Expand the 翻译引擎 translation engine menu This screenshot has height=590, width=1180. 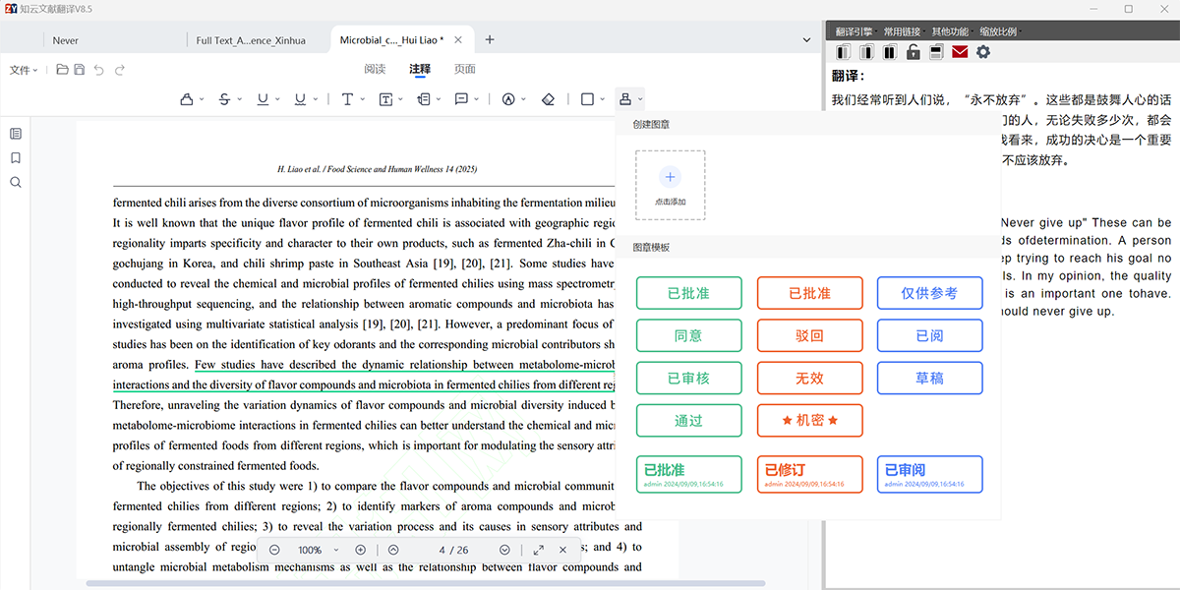pyautogui.click(x=854, y=31)
